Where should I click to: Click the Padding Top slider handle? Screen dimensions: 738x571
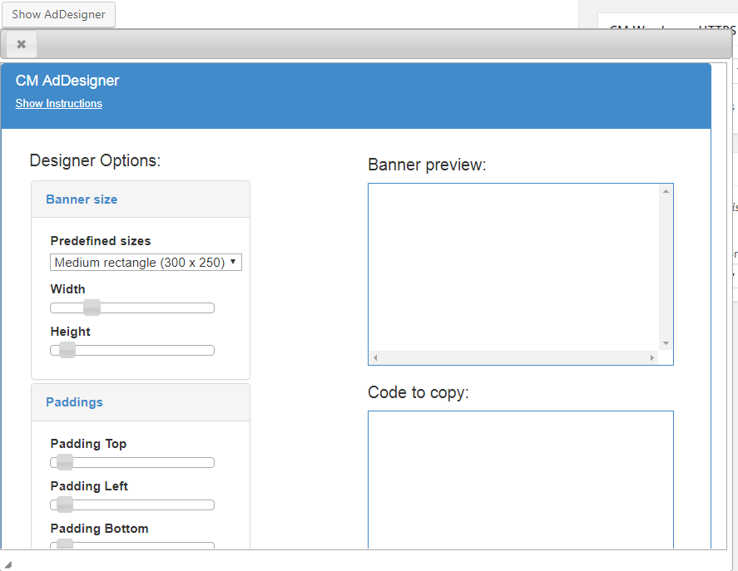(x=64, y=462)
